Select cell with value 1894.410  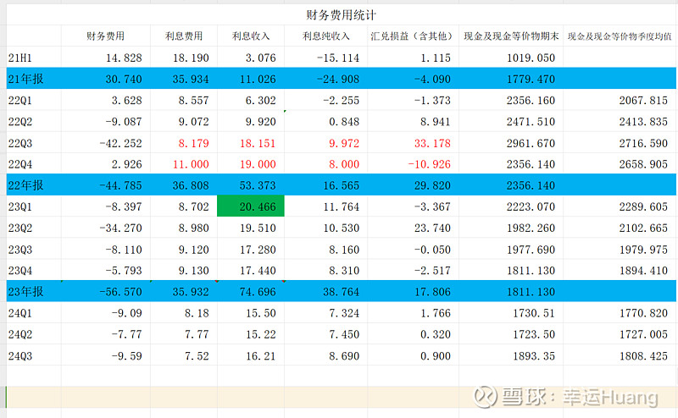coord(643,271)
